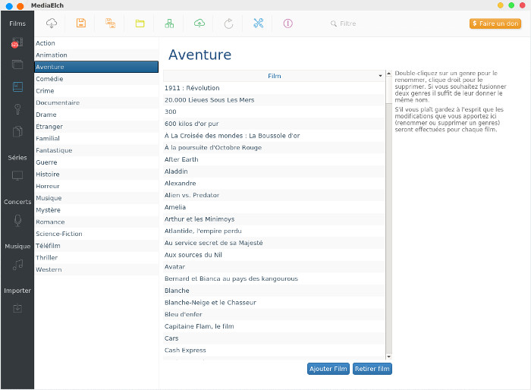
Task: Select the Comédie genre
Action: 49,79
